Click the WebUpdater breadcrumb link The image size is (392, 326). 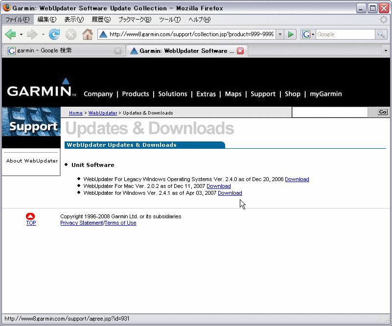click(x=103, y=113)
